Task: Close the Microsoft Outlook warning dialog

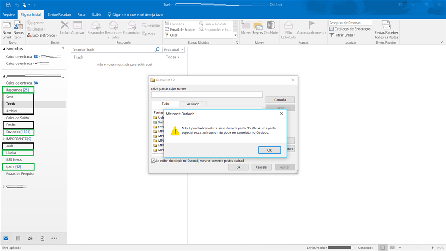Action: (x=282, y=114)
